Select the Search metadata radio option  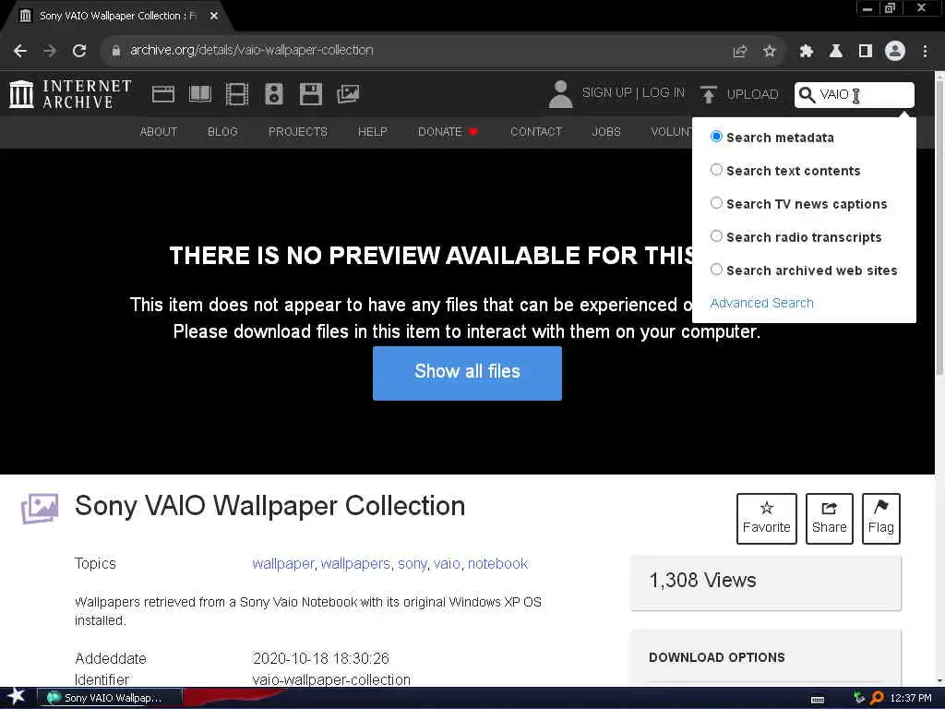coord(716,137)
